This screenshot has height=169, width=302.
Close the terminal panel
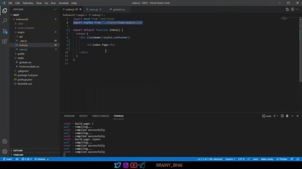(x=297, y=116)
